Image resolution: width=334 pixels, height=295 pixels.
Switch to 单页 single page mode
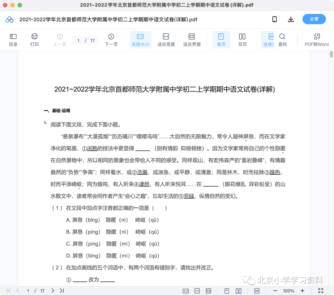(221, 40)
